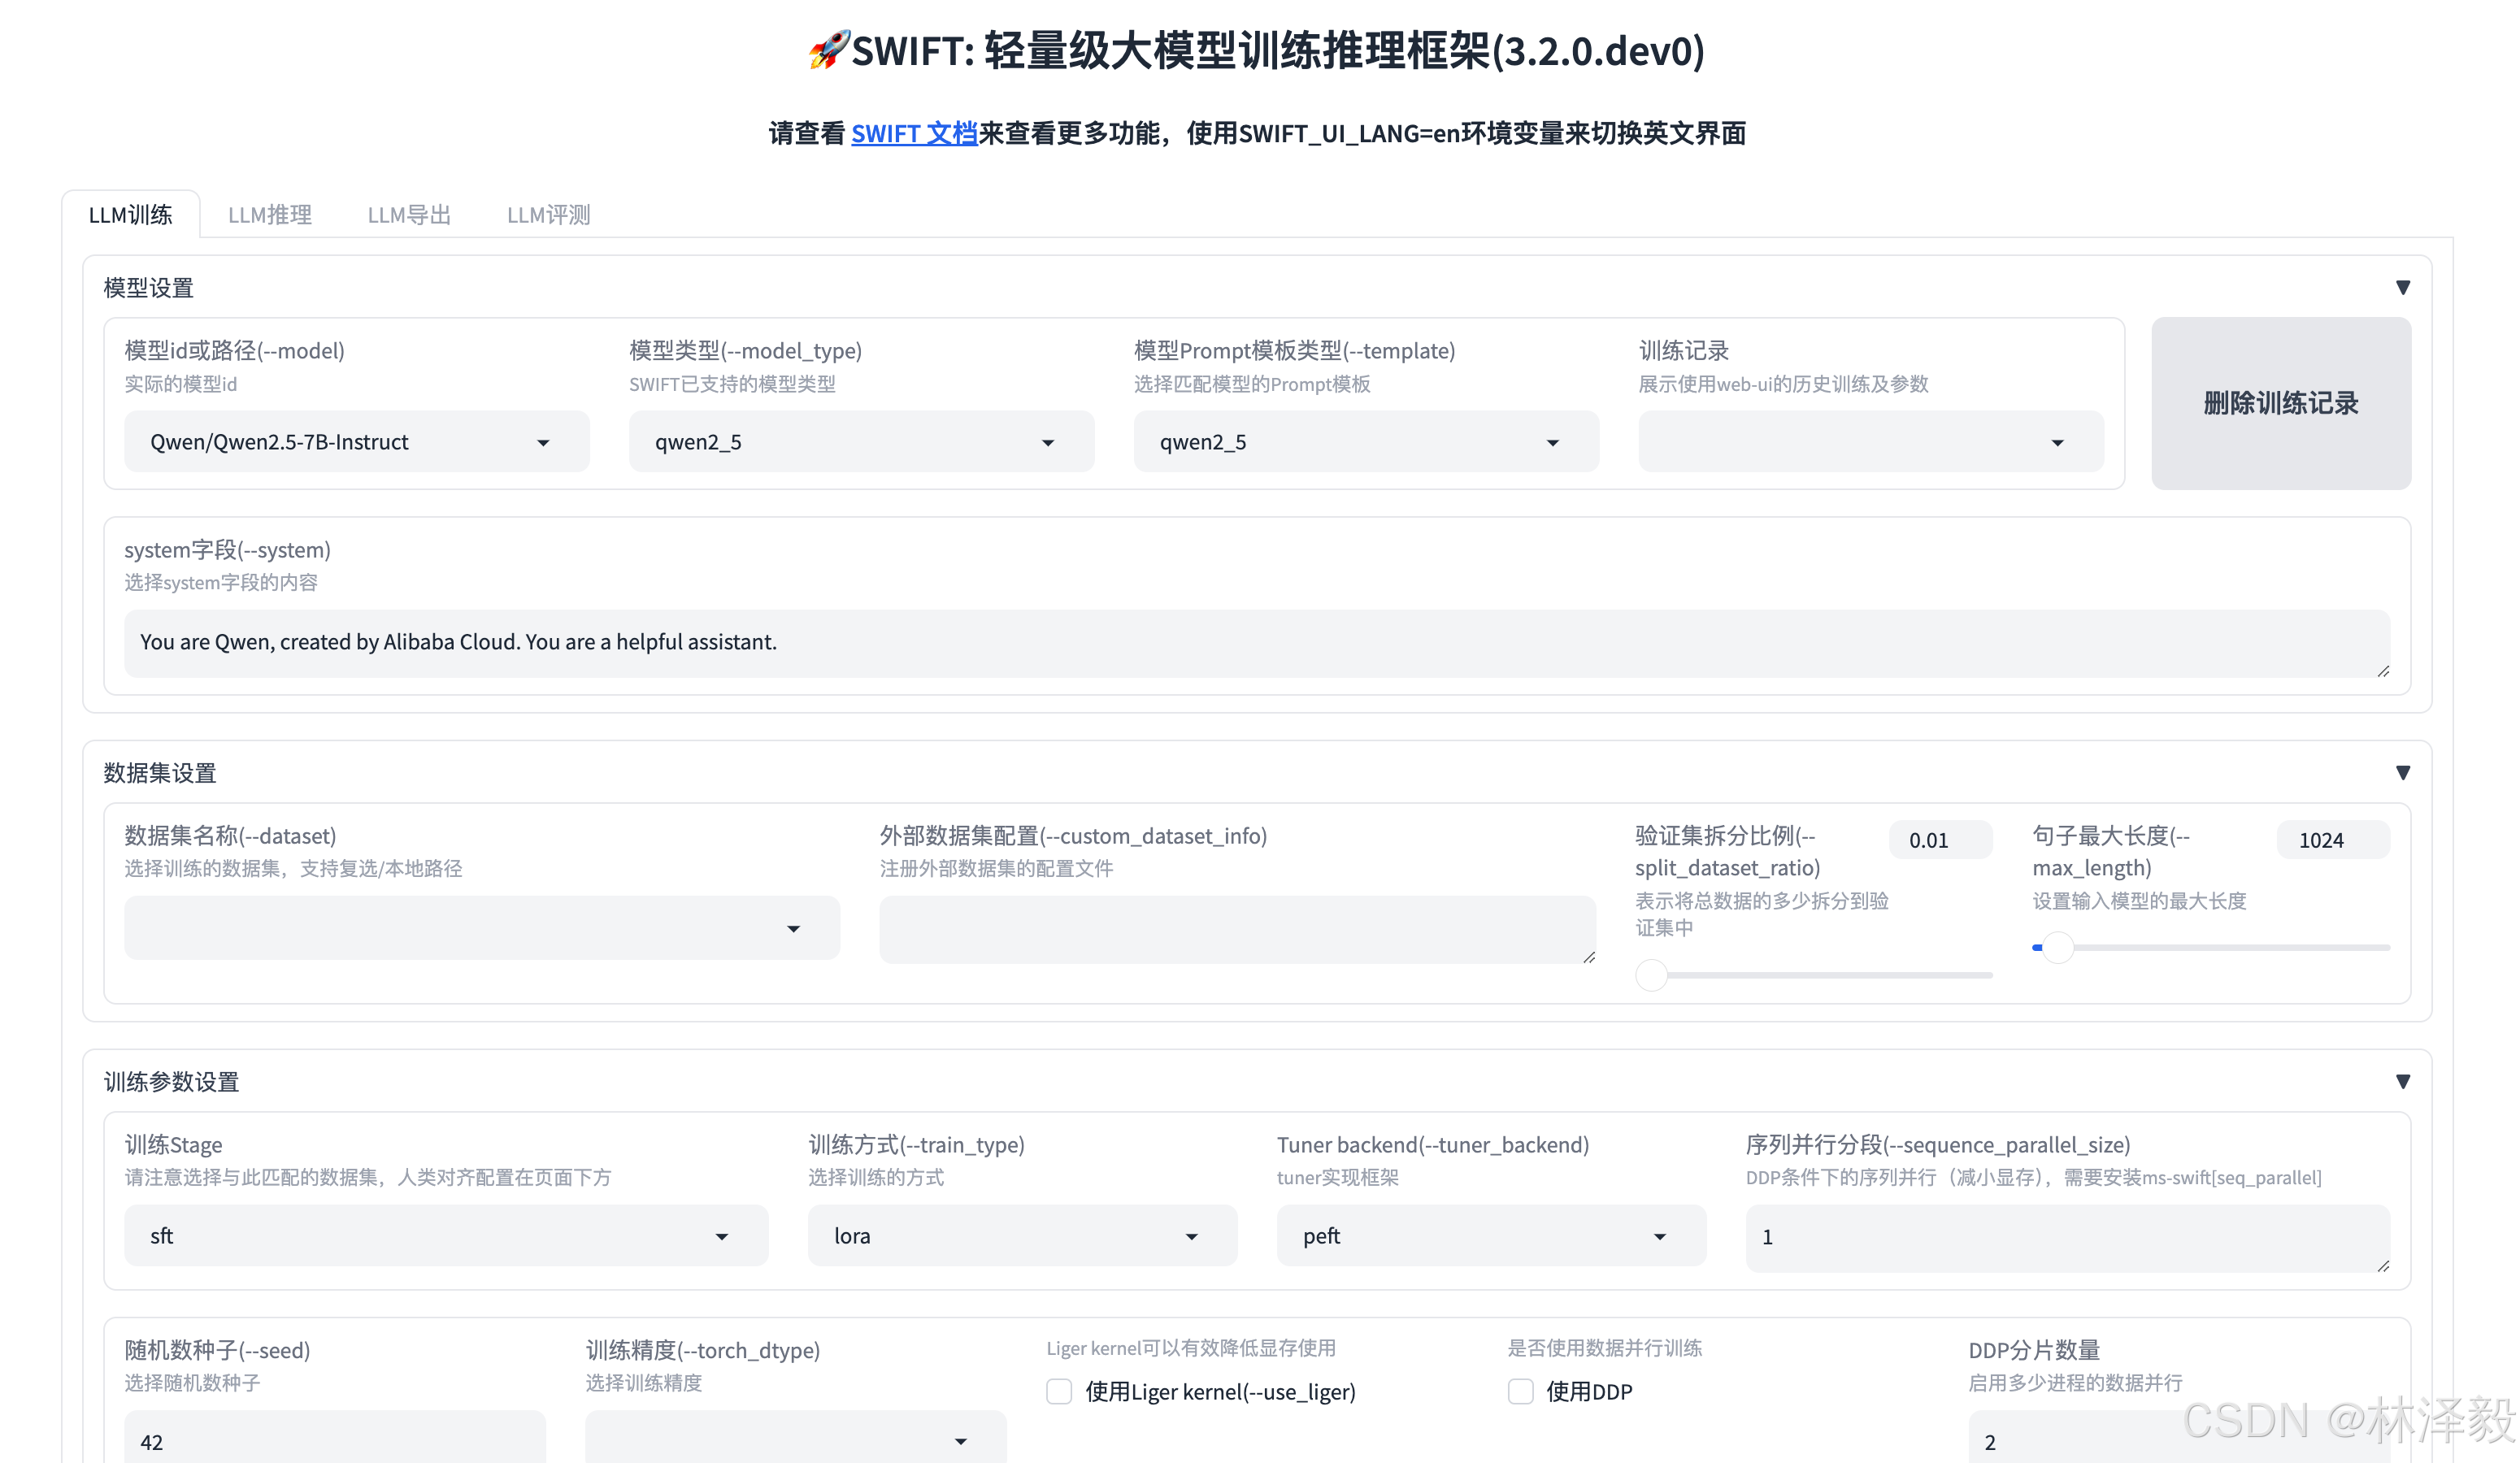Open the train_type dropdown showing lora
This screenshot has width=2520, height=1463.
(1021, 1236)
